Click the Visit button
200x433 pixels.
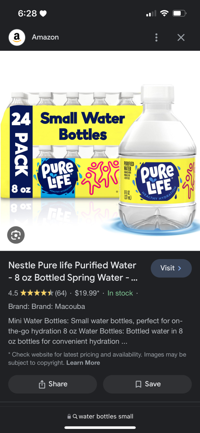pos(171,268)
